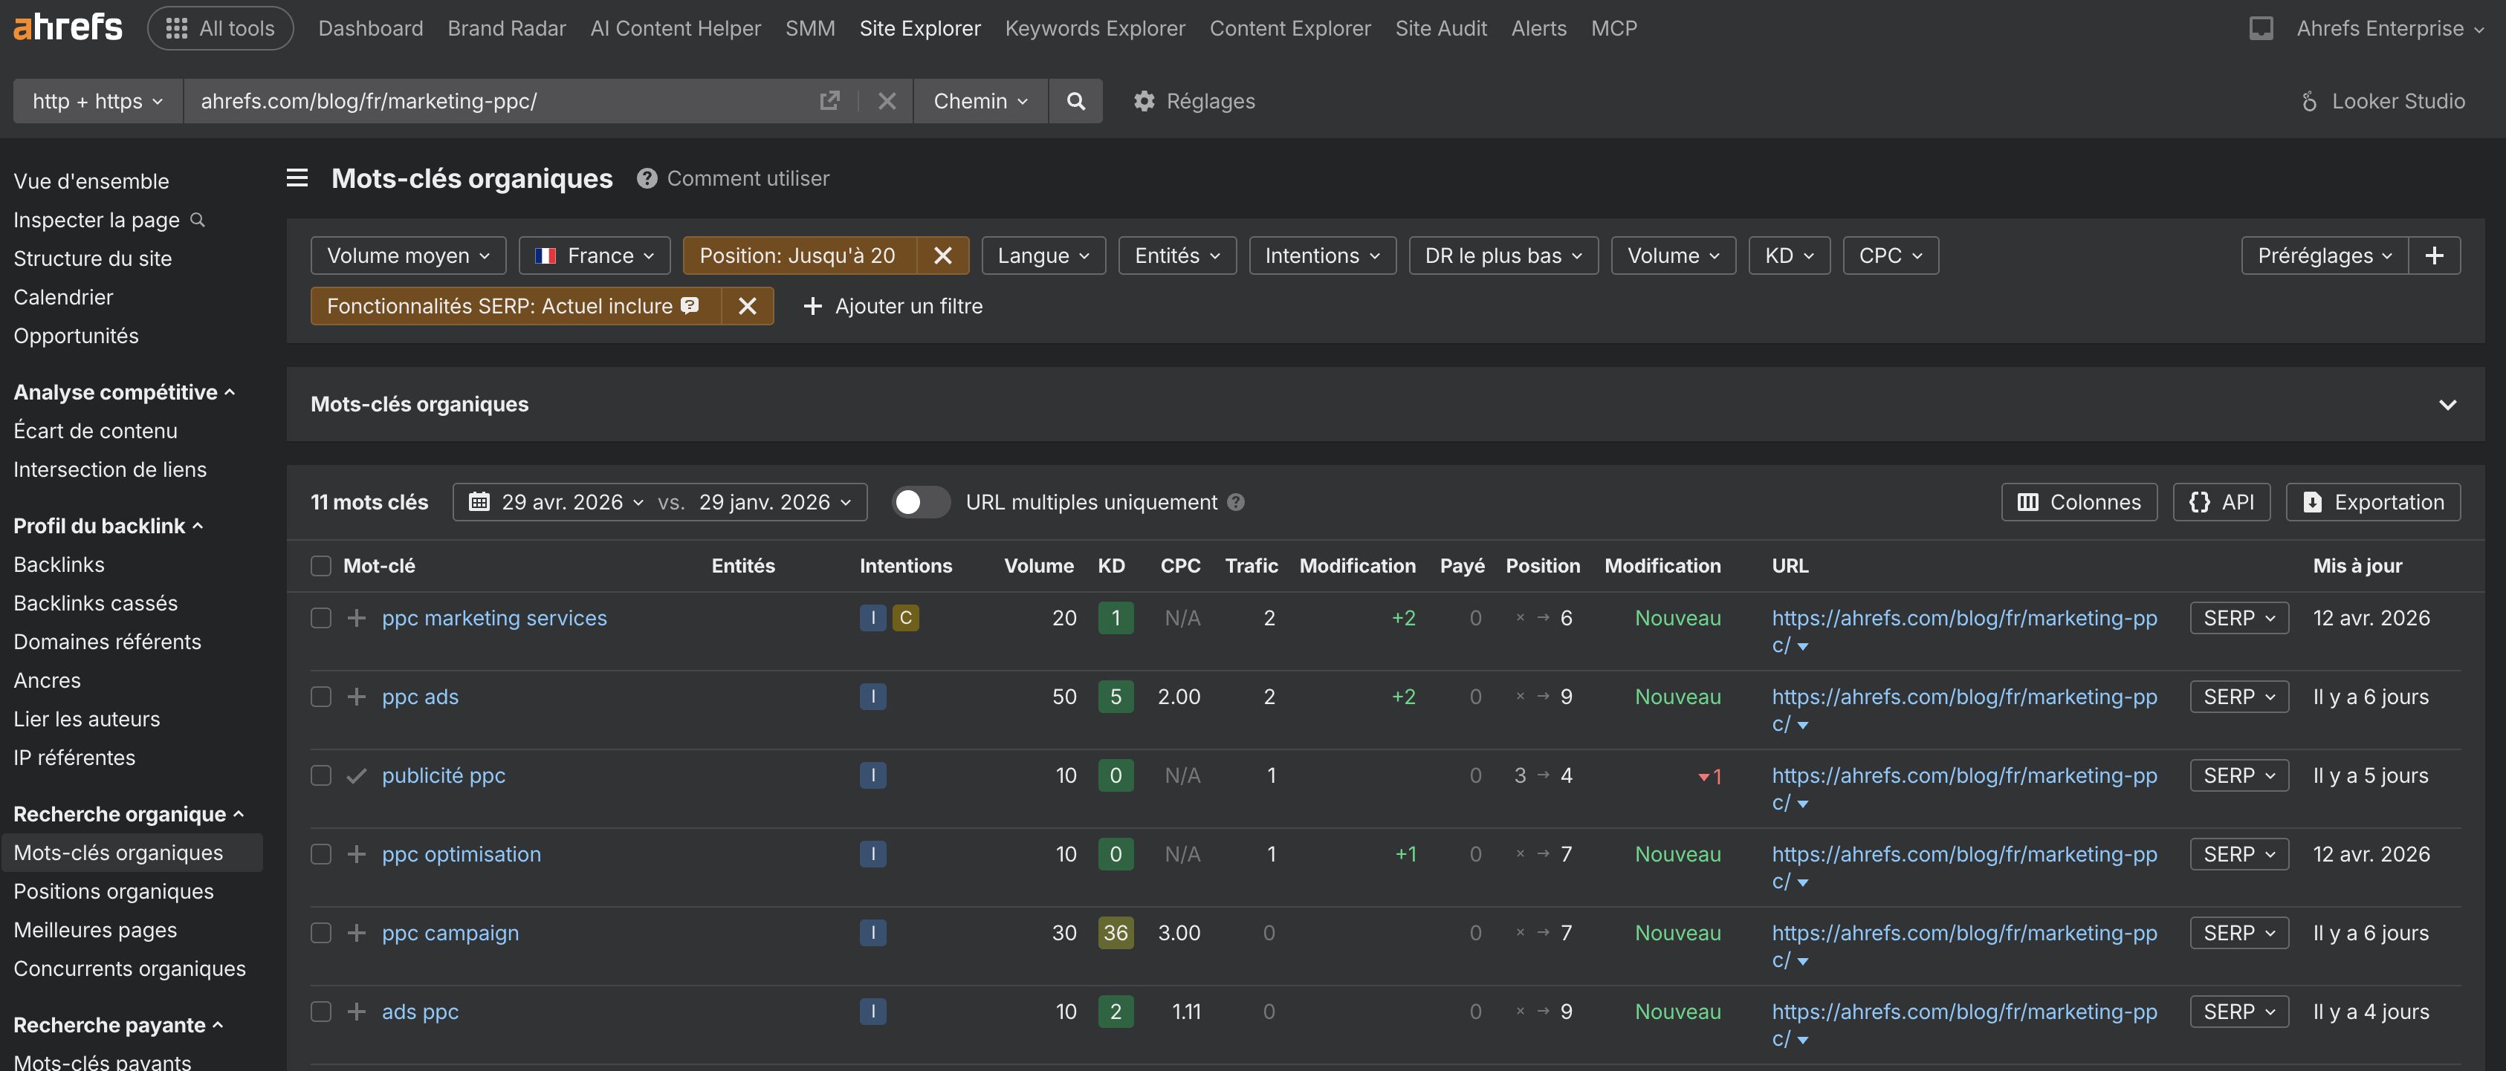Open the Ahrefs Enterprise account menu
Screen dimensions: 2506x1071
coord(2390,28)
